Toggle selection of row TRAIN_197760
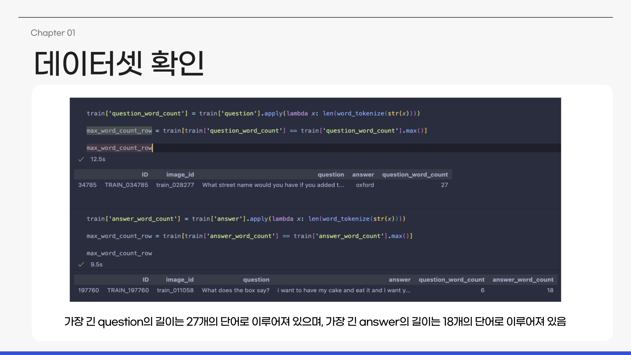This screenshot has width=631, height=355. (128, 290)
